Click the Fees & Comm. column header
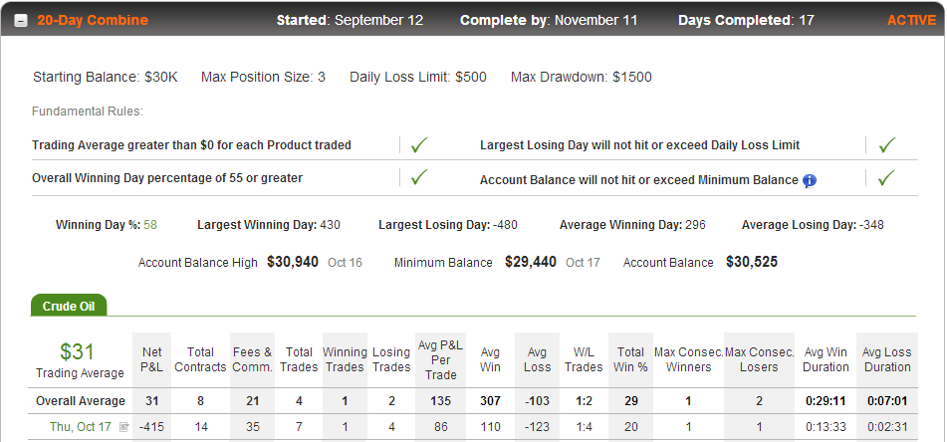This screenshot has height=442, width=947. coord(253,359)
